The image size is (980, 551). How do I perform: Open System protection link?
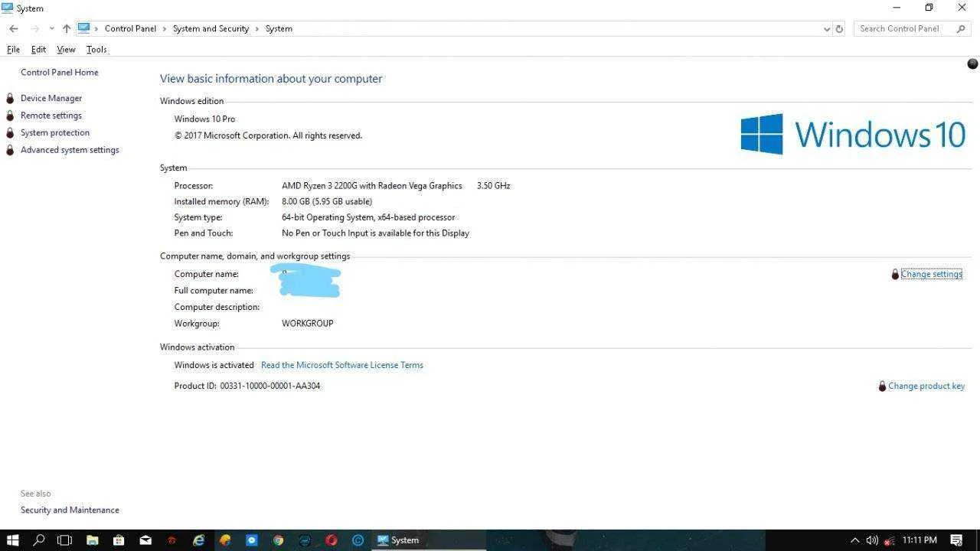55,132
